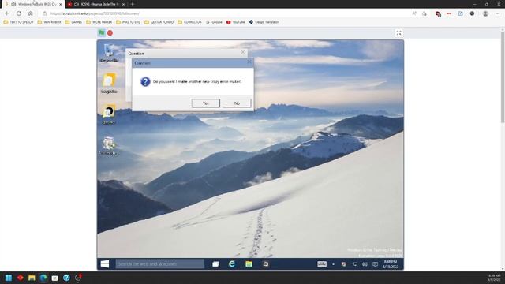Open the PNG TO SVG bookmark folder
505x284 pixels.
pyautogui.click(x=128, y=22)
